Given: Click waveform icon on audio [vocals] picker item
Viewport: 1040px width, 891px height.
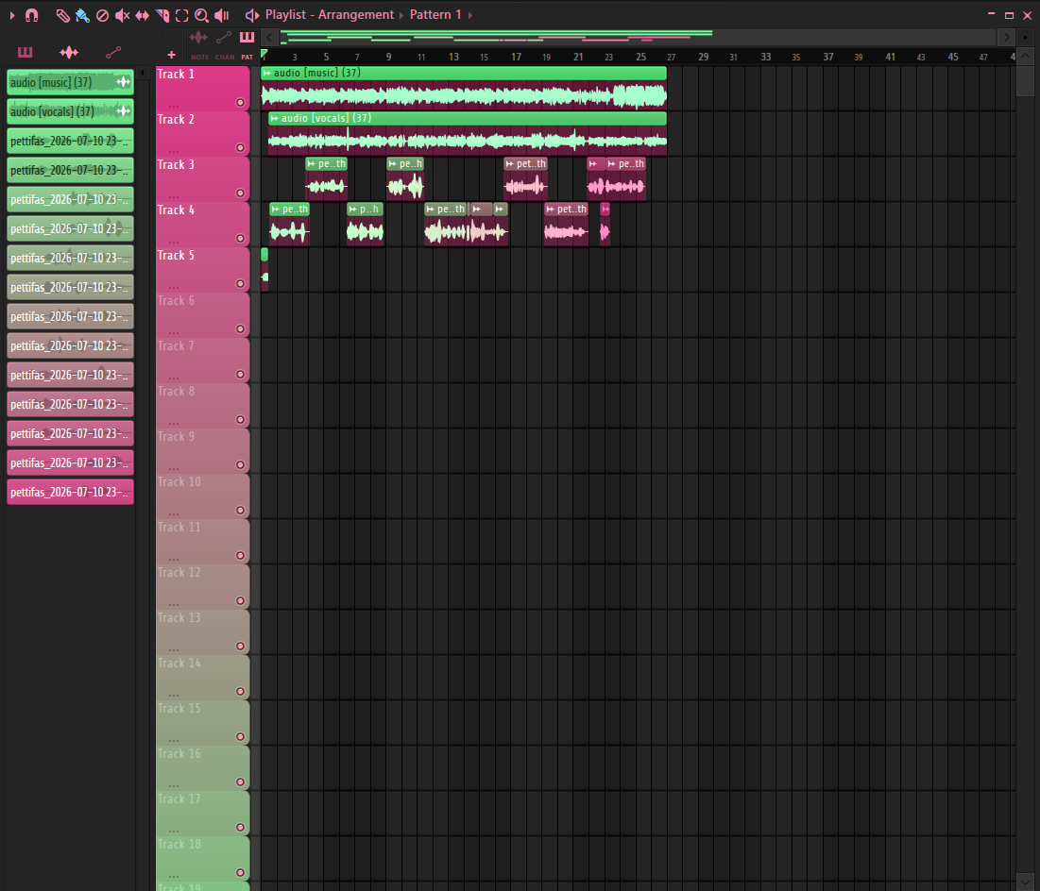Looking at the screenshot, I should [124, 110].
